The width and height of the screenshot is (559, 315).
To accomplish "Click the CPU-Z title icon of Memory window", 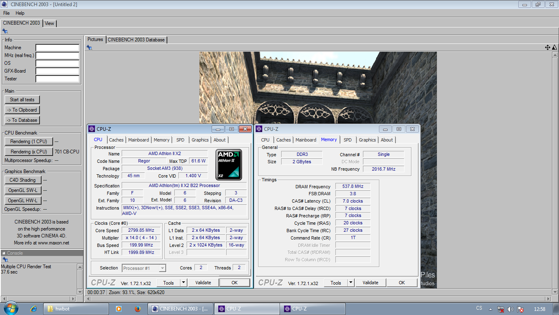I will (x=259, y=129).
